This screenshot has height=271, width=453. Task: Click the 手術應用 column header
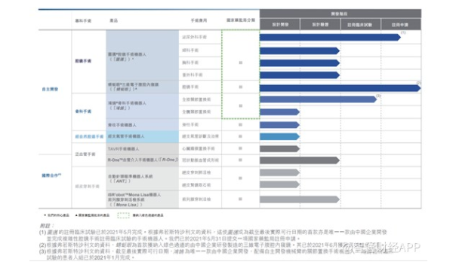(199, 20)
